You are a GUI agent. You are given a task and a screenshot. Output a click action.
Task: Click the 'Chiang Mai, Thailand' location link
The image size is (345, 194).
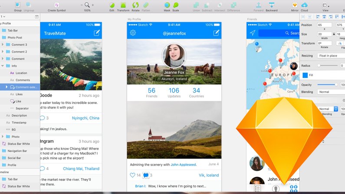(x=81, y=169)
